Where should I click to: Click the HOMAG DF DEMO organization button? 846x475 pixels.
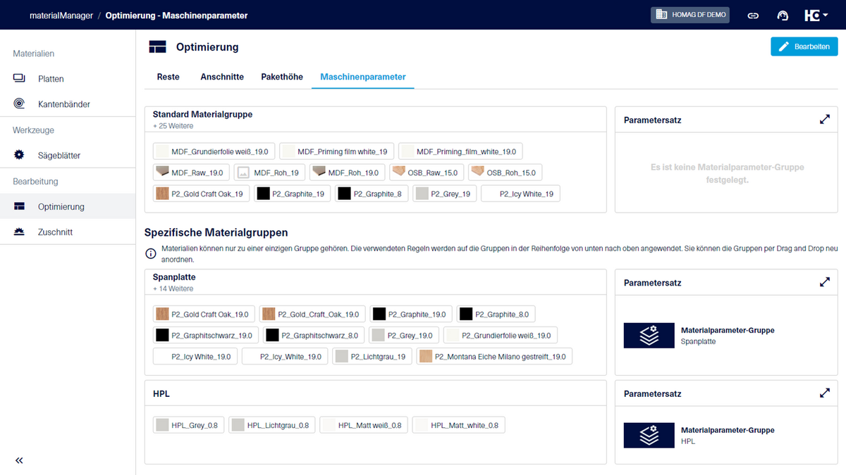pyautogui.click(x=690, y=15)
